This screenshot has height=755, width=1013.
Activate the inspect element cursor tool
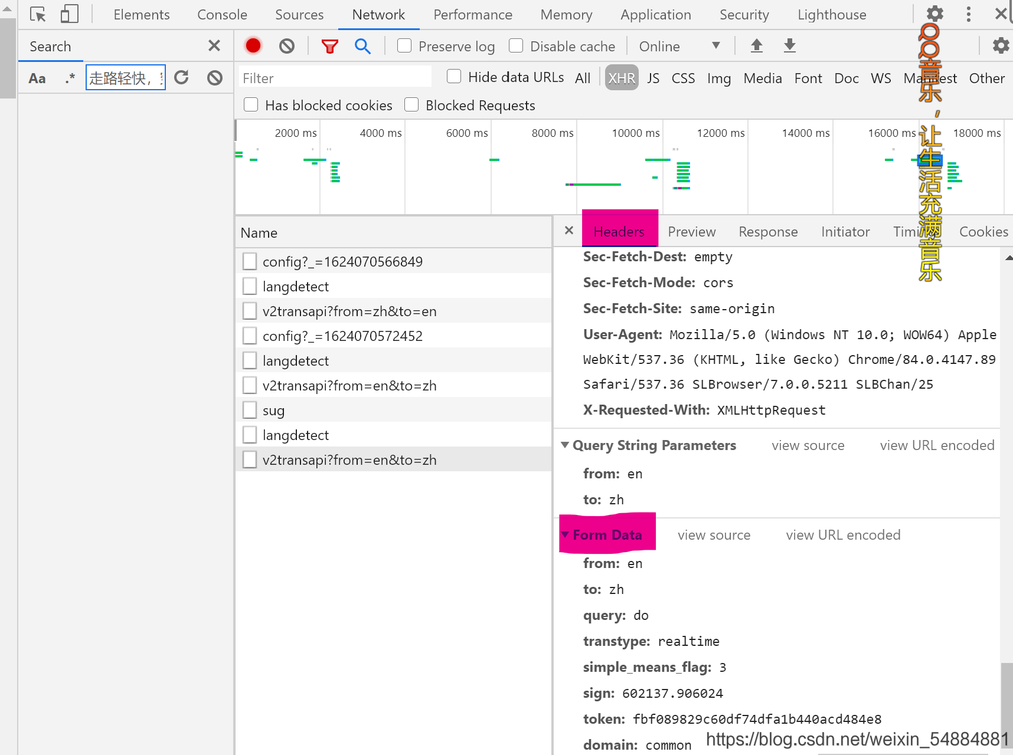[37, 14]
